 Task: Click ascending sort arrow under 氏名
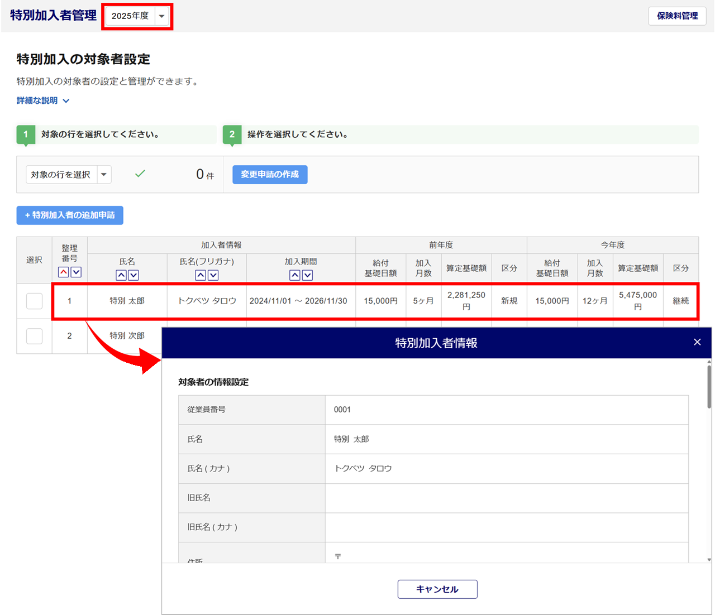click(x=121, y=275)
